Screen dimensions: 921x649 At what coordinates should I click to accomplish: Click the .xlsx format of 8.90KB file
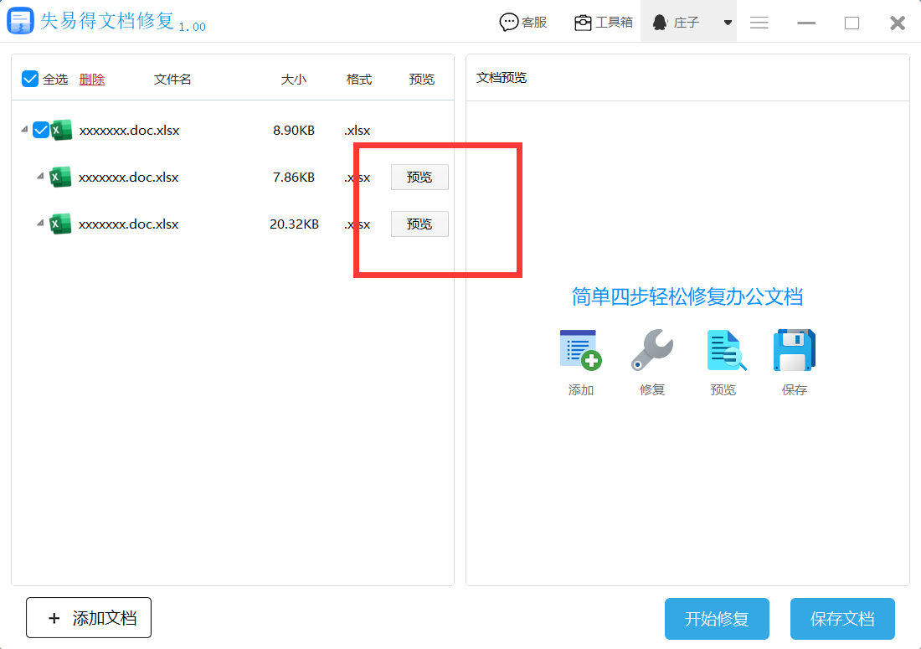pyautogui.click(x=358, y=131)
